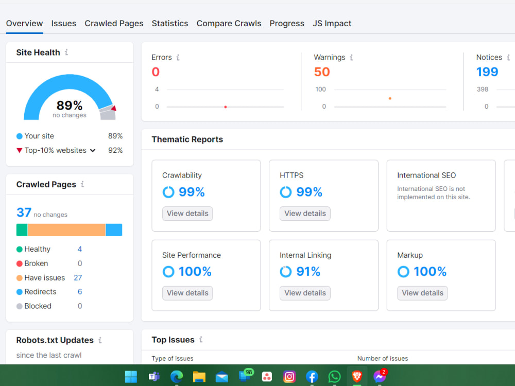The image size is (515, 386).
Task: Click the total crawled pages number 37
Action: coord(24,213)
